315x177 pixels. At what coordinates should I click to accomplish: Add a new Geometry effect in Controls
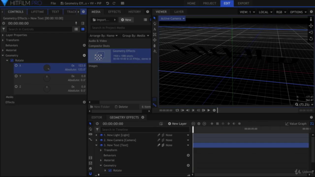click(x=84, y=55)
